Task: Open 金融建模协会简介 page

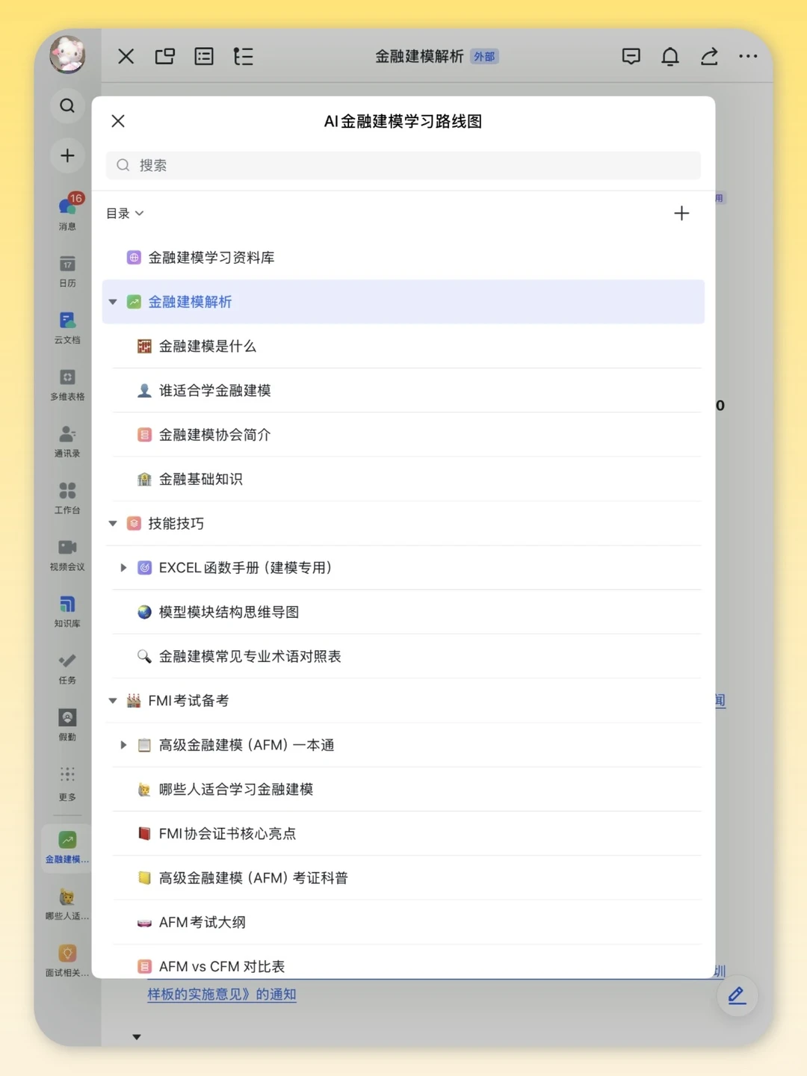Action: pyautogui.click(x=403, y=435)
